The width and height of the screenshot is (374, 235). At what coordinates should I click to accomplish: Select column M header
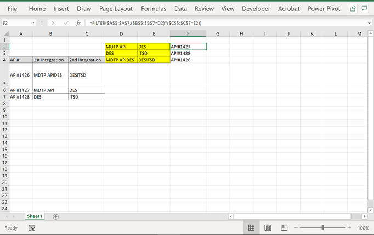(359, 33)
